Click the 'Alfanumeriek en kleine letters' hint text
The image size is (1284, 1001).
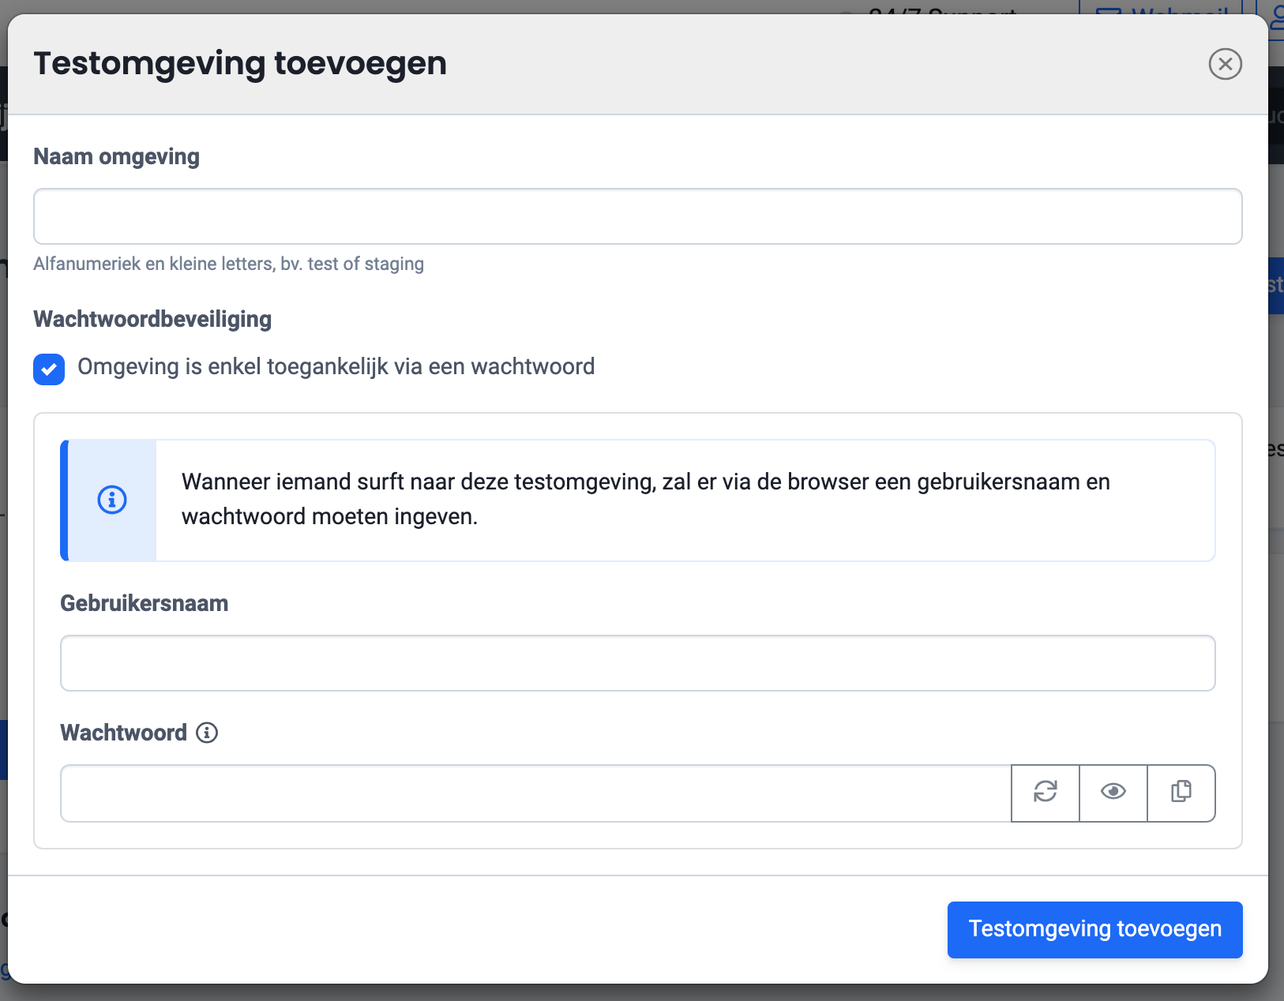[x=228, y=264]
